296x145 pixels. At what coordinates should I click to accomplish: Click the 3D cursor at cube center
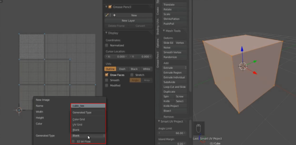tap(243, 66)
